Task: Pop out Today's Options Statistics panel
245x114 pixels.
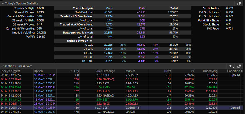Action: tap(239, 3)
